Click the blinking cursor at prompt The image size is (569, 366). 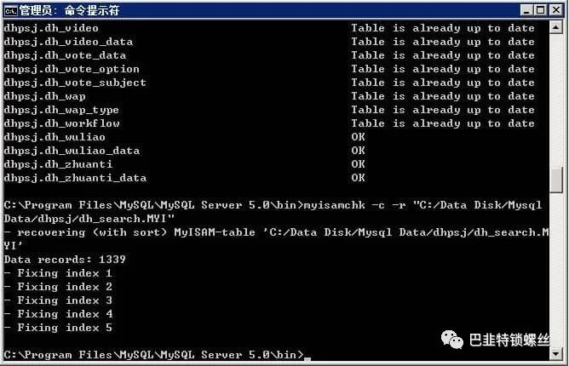tap(307, 358)
